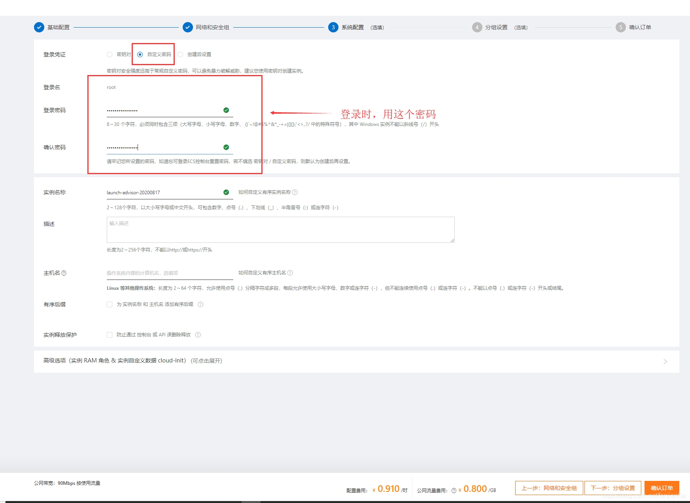Click 下一步：分组设置 button
This screenshot has height=503, width=690.
point(612,488)
